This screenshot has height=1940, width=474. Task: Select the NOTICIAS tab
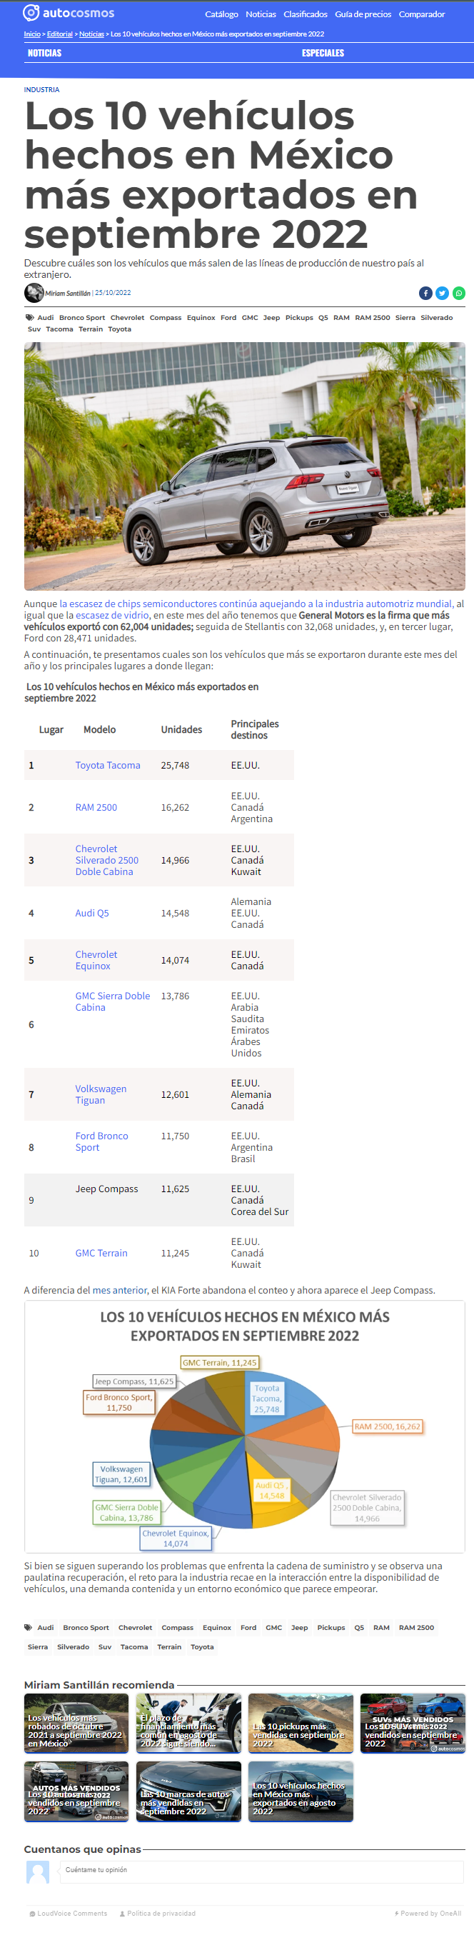tap(44, 54)
